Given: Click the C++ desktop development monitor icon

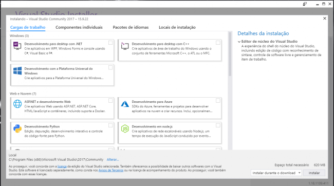Looking at the screenshot, I should [x=125, y=46].
